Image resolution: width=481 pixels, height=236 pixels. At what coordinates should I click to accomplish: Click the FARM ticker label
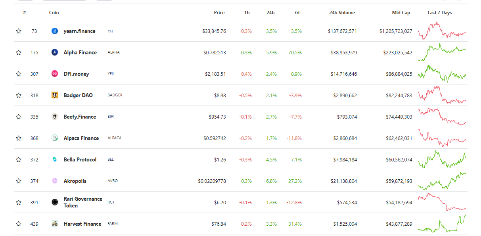pyautogui.click(x=113, y=224)
